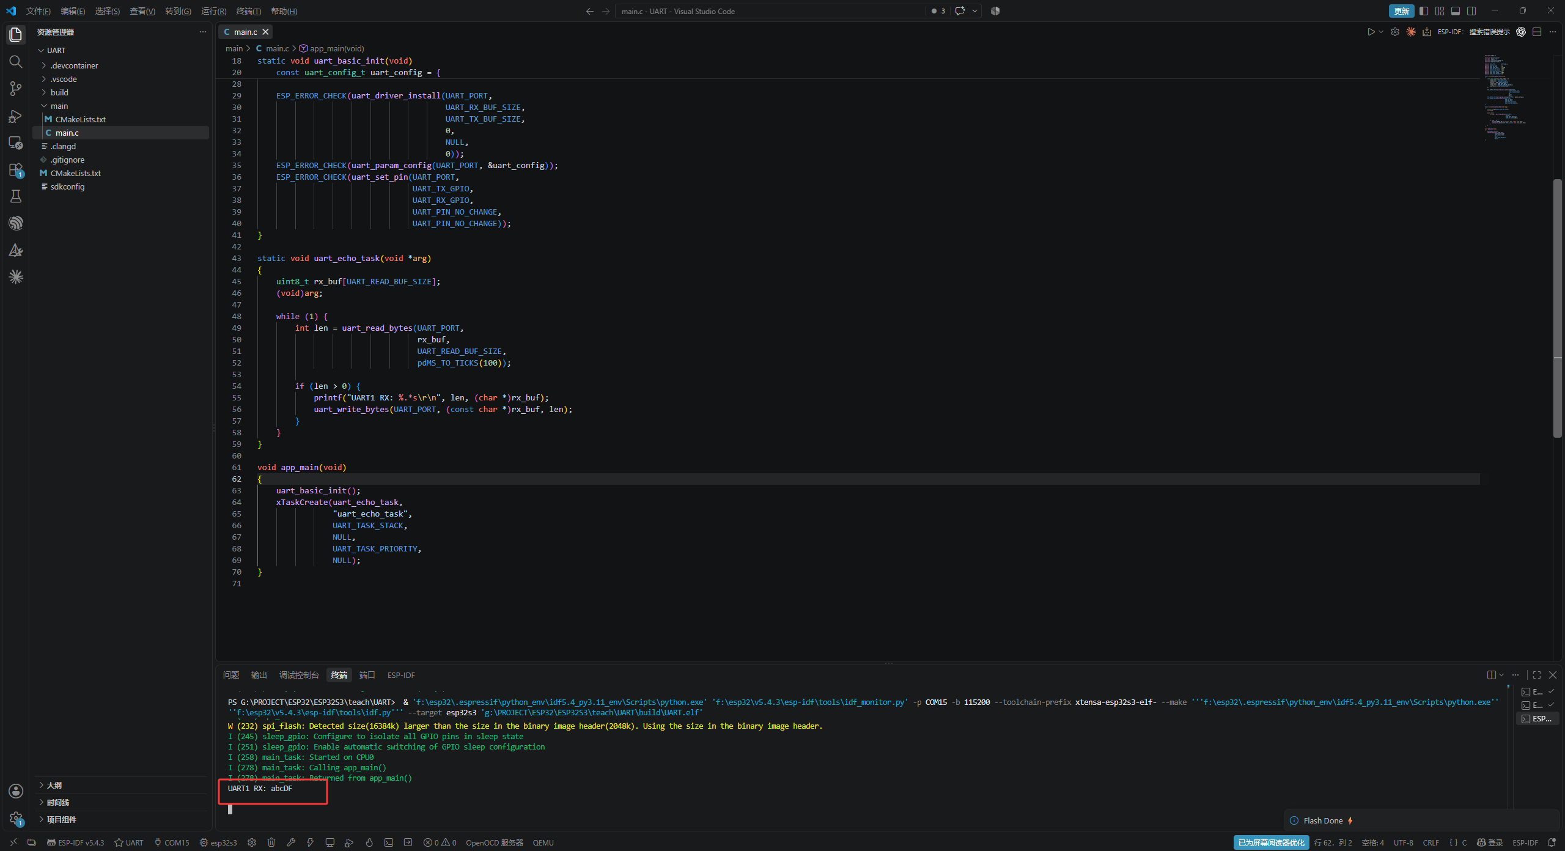Open the customize layout button
1565x851 pixels.
tap(1440, 11)
